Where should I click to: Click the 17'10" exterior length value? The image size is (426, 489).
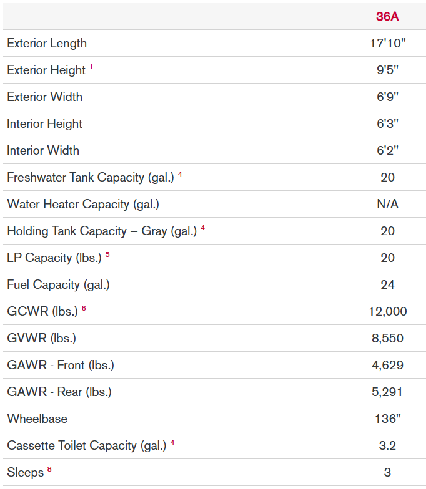[387, 44]
